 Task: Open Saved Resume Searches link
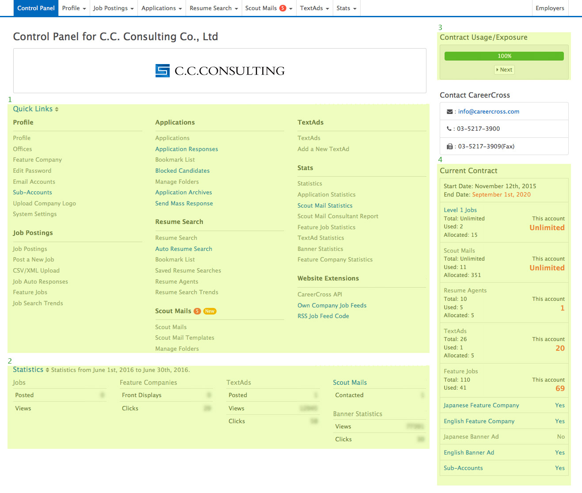click(188, 271)
